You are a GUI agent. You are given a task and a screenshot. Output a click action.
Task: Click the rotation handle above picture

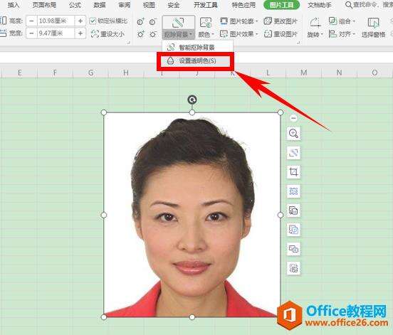click(x=192, y=100)
